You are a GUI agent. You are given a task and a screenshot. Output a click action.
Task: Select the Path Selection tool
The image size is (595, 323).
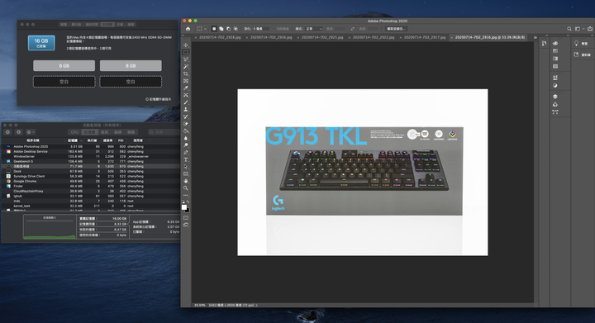click(186, 167)
